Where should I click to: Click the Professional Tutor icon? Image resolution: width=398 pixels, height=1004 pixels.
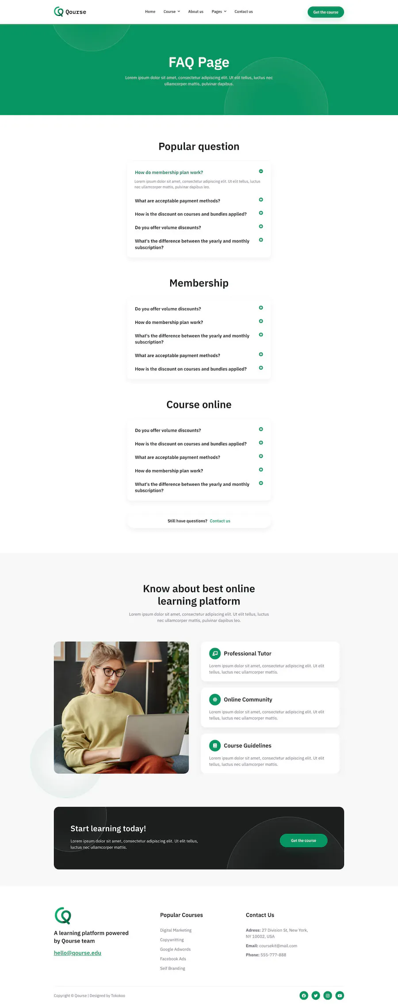pos(215,653)
